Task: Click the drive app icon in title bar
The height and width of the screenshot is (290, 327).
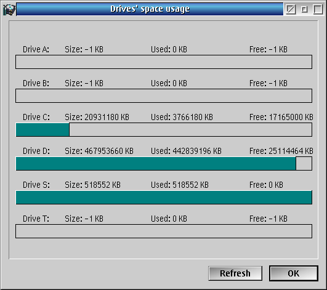Action: 9,9
